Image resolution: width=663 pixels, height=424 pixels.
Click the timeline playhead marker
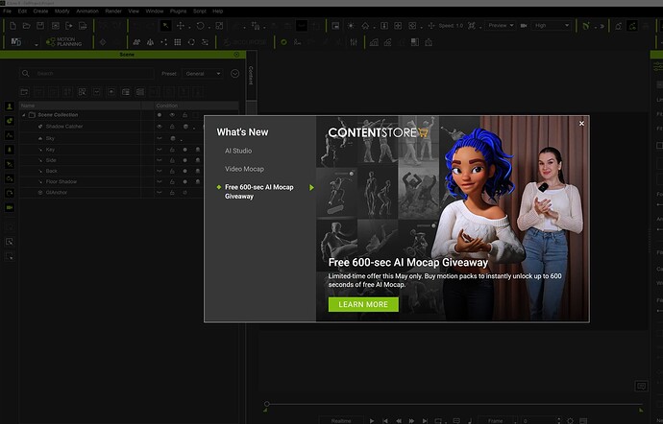[266, 405]
